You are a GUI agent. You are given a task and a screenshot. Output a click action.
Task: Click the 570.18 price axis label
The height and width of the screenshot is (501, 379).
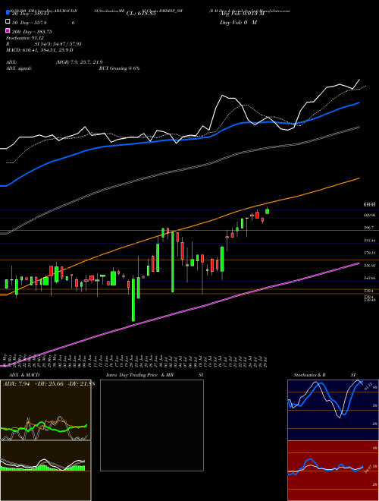tap(369, 253)
